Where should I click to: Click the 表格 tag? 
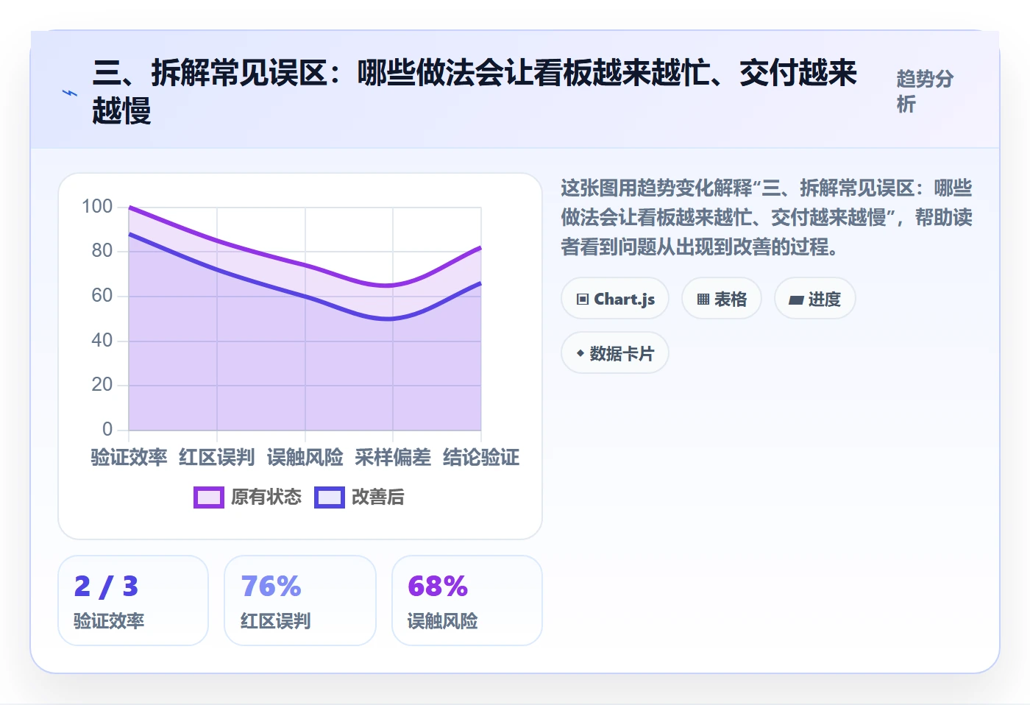tap(722, 299)
